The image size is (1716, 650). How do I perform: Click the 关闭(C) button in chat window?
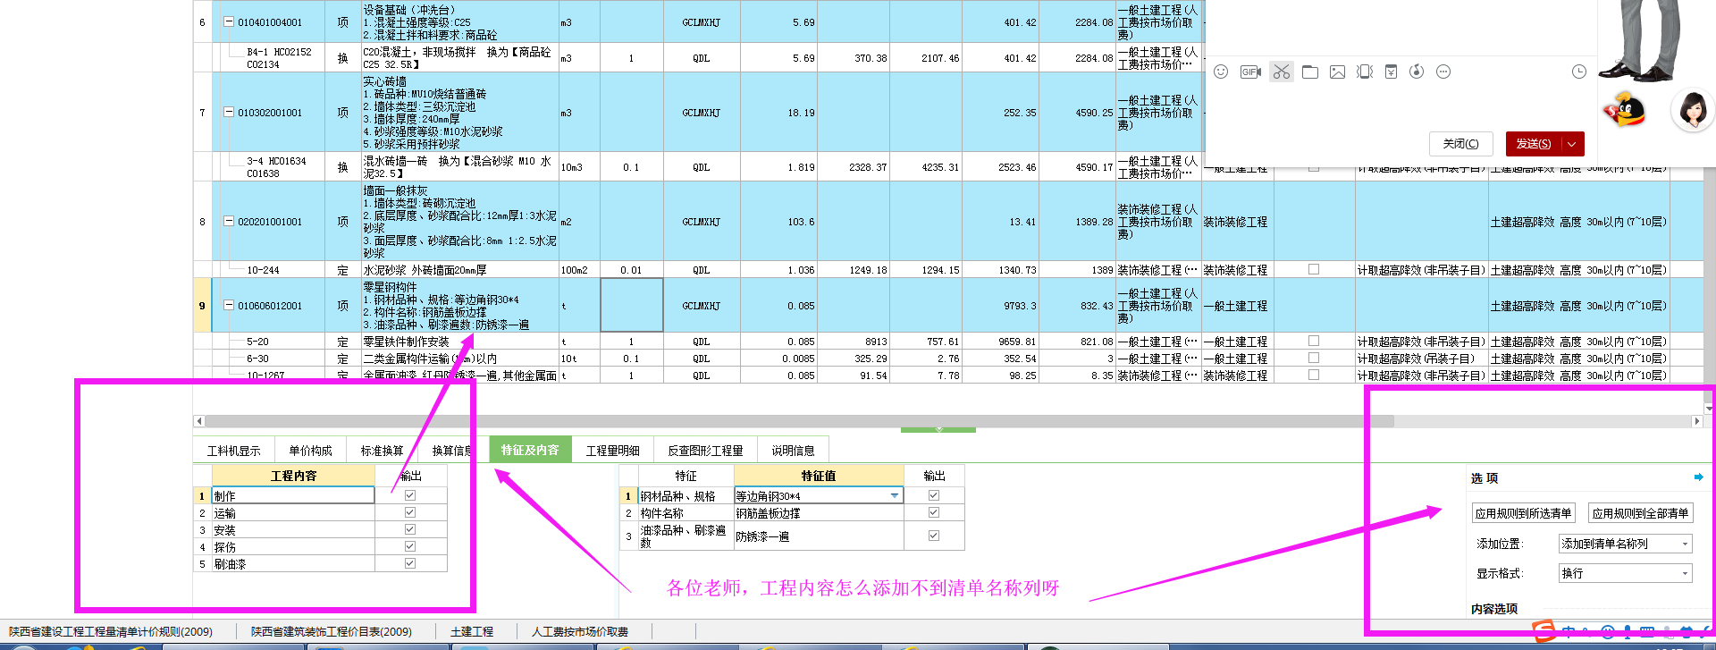pyautogui.click(x=1460, y=144)
